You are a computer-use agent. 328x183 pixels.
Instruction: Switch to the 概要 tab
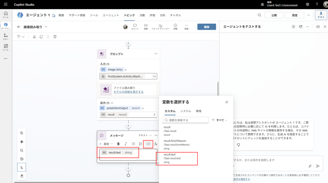[61, 15]
